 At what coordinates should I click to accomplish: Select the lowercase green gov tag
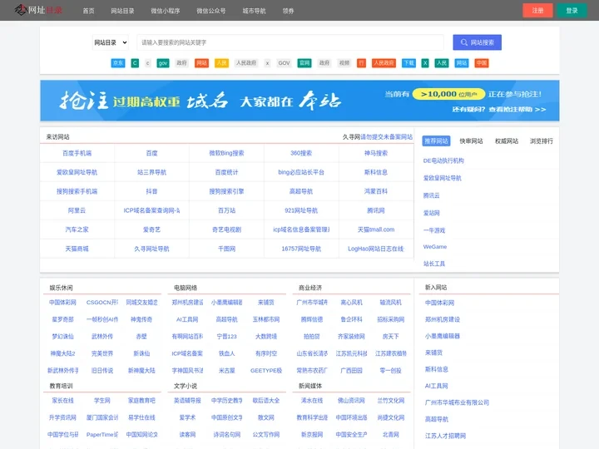pos(163,63)
